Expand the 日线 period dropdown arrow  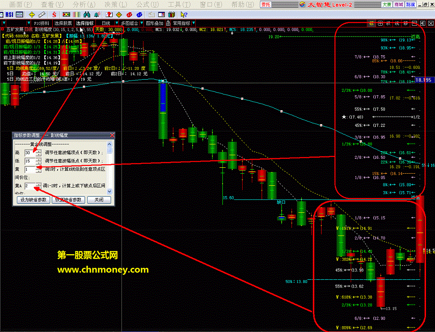pos(117,23)
